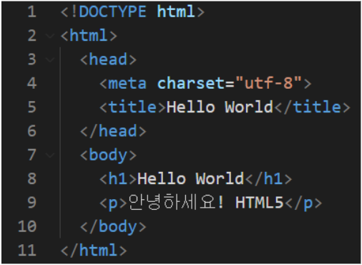Screen dimensions: 362x265
Task: Click line number 4 in the gutter
Action: (32, 83)
